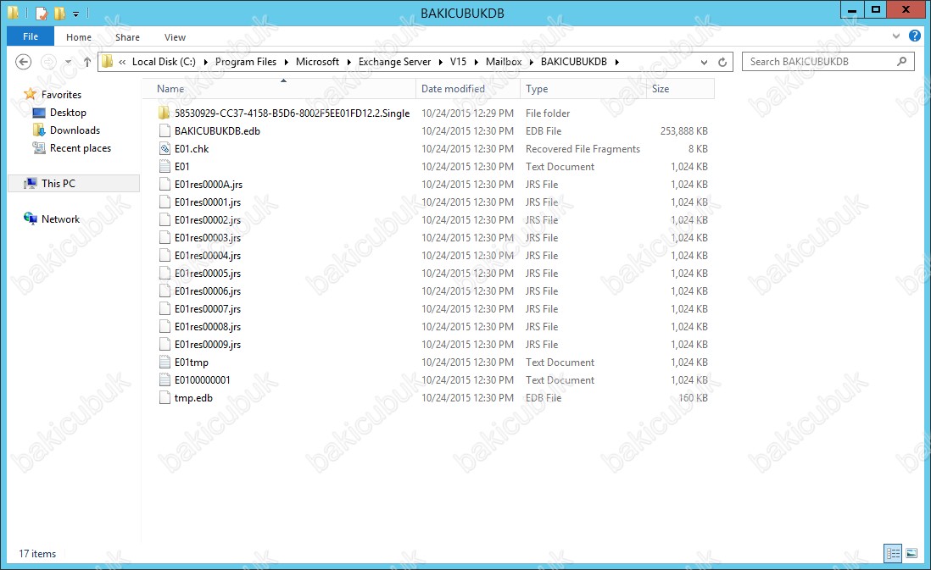Select the E01.chk file icon
This screenshot has width=931, height=570.
pos(164,148)
